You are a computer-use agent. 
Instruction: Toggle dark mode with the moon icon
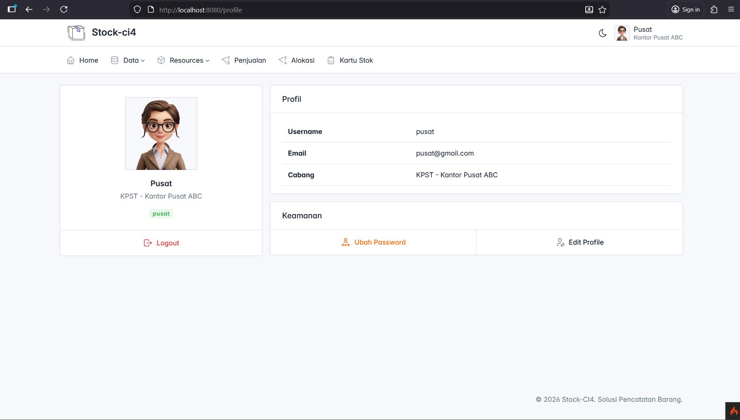point(603,33)
